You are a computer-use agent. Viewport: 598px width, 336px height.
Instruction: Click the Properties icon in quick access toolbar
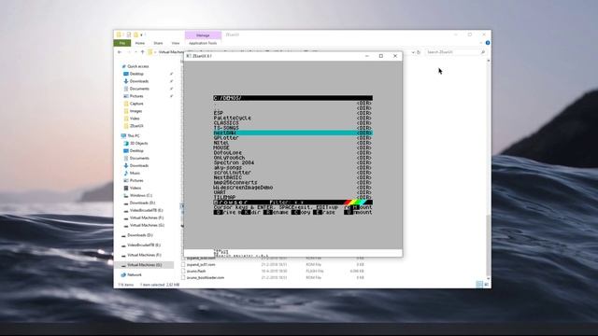(x=129, y=35)
